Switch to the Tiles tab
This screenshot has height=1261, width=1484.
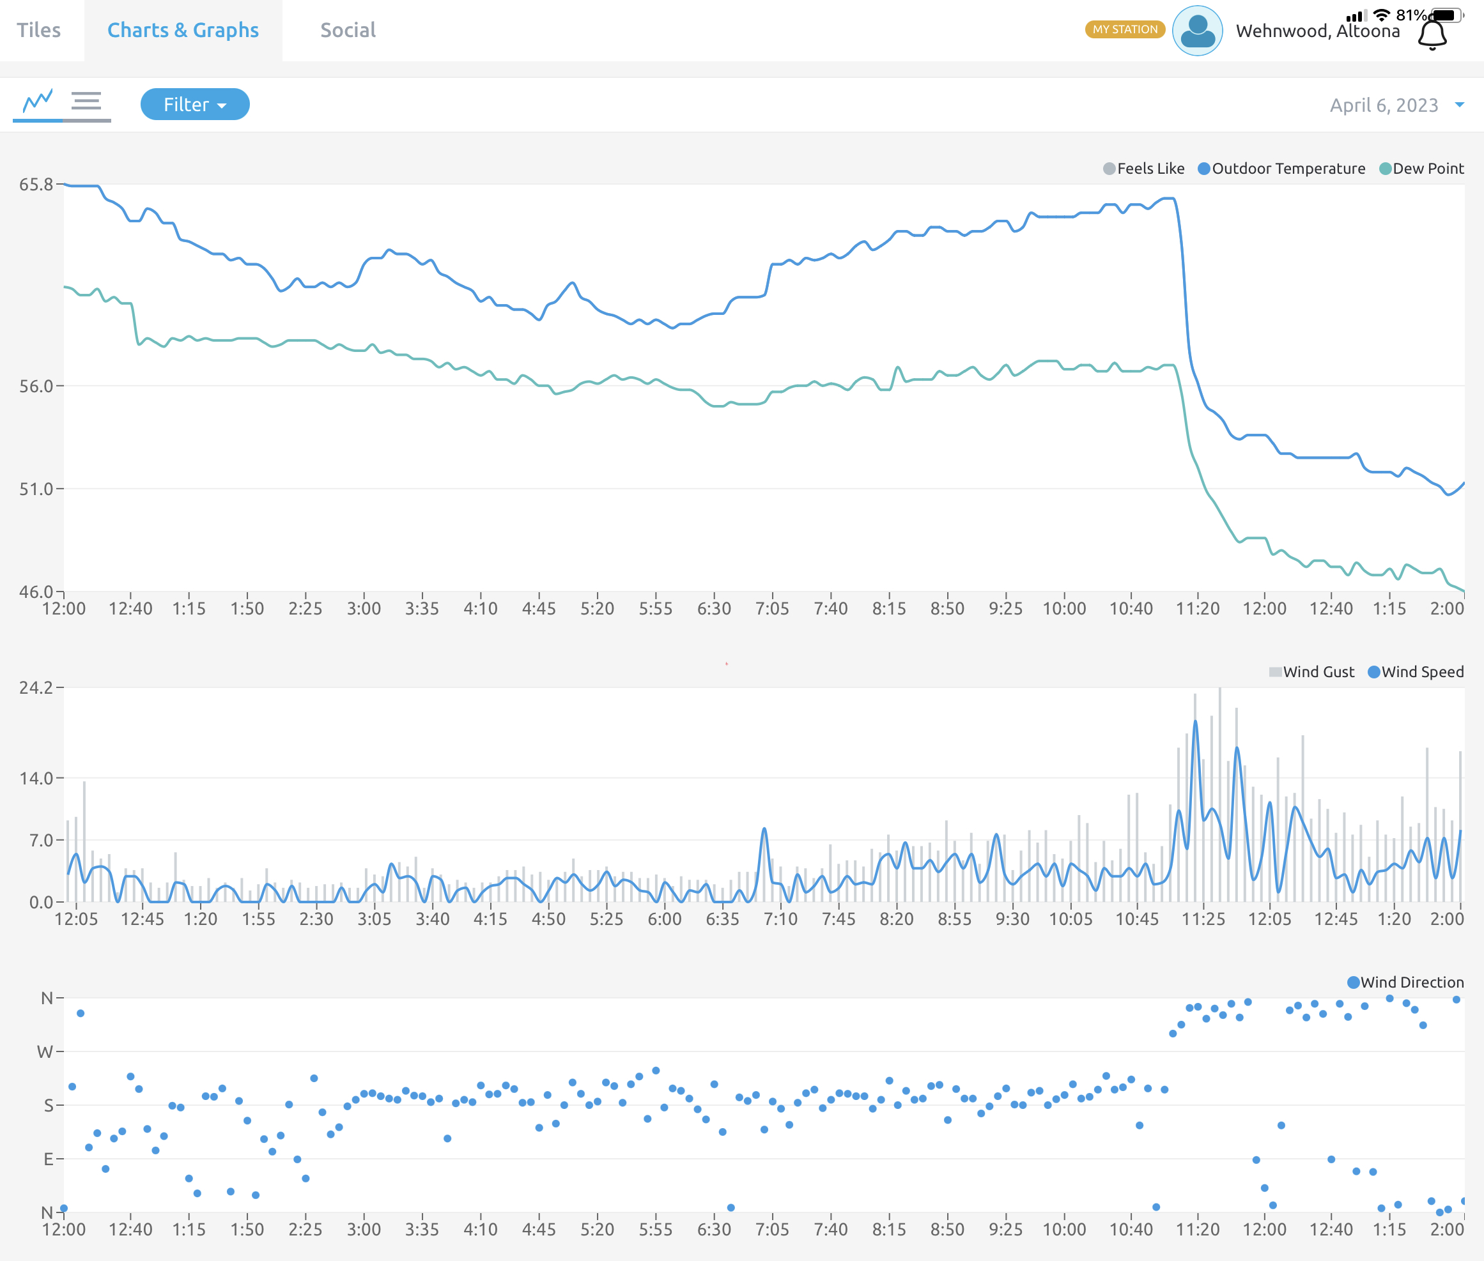[x=38, y=30]
